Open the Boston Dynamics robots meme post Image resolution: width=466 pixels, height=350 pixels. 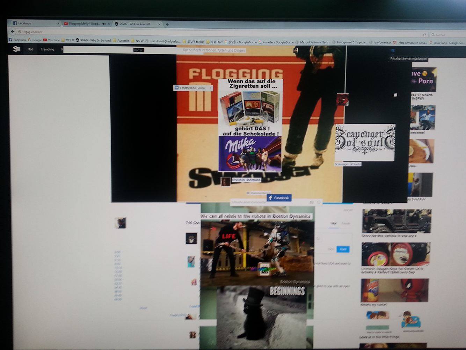[257, 253]
